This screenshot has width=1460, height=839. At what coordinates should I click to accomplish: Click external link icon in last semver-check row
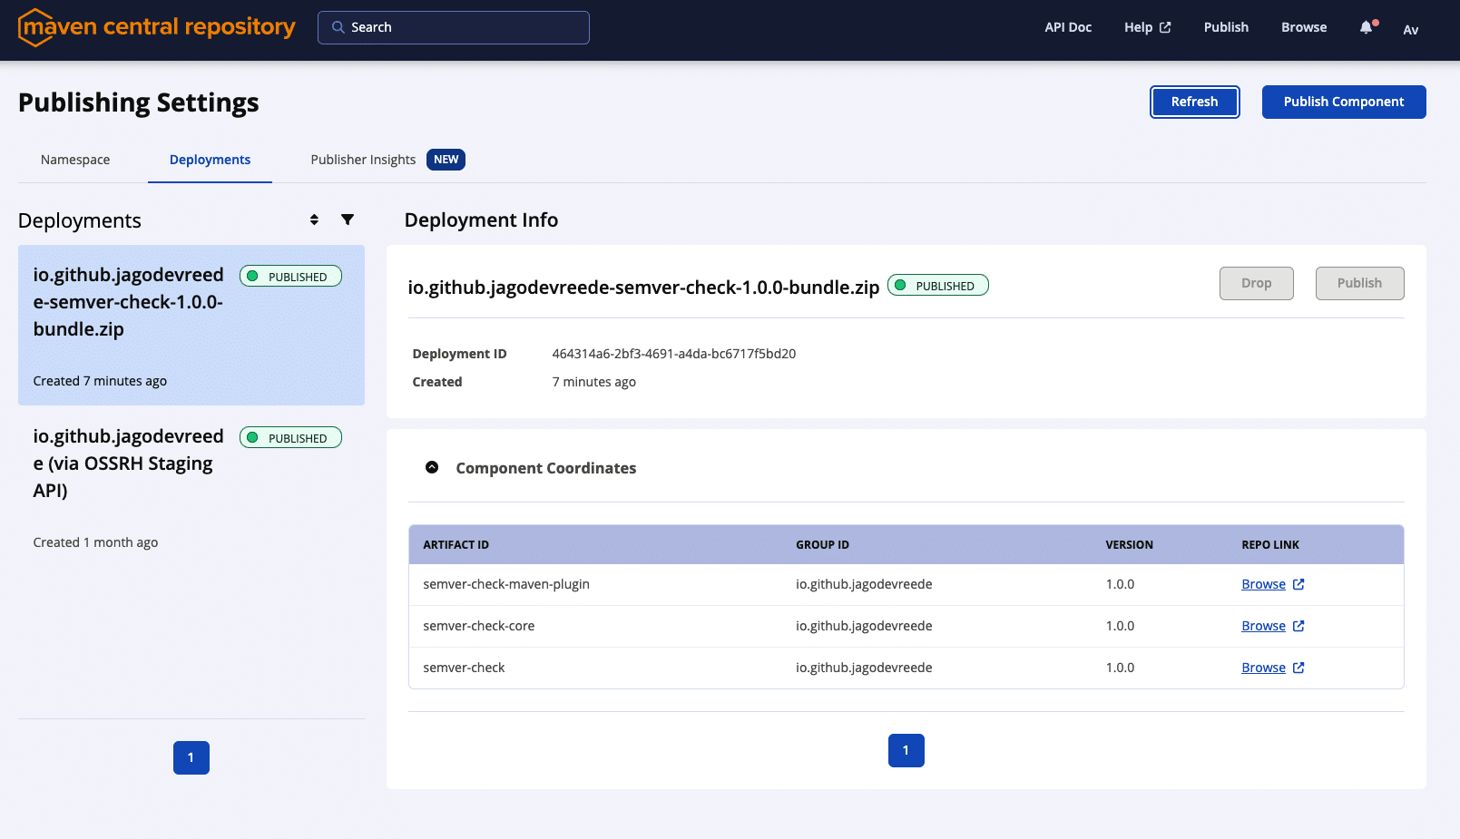click(x=1298, y=668)
